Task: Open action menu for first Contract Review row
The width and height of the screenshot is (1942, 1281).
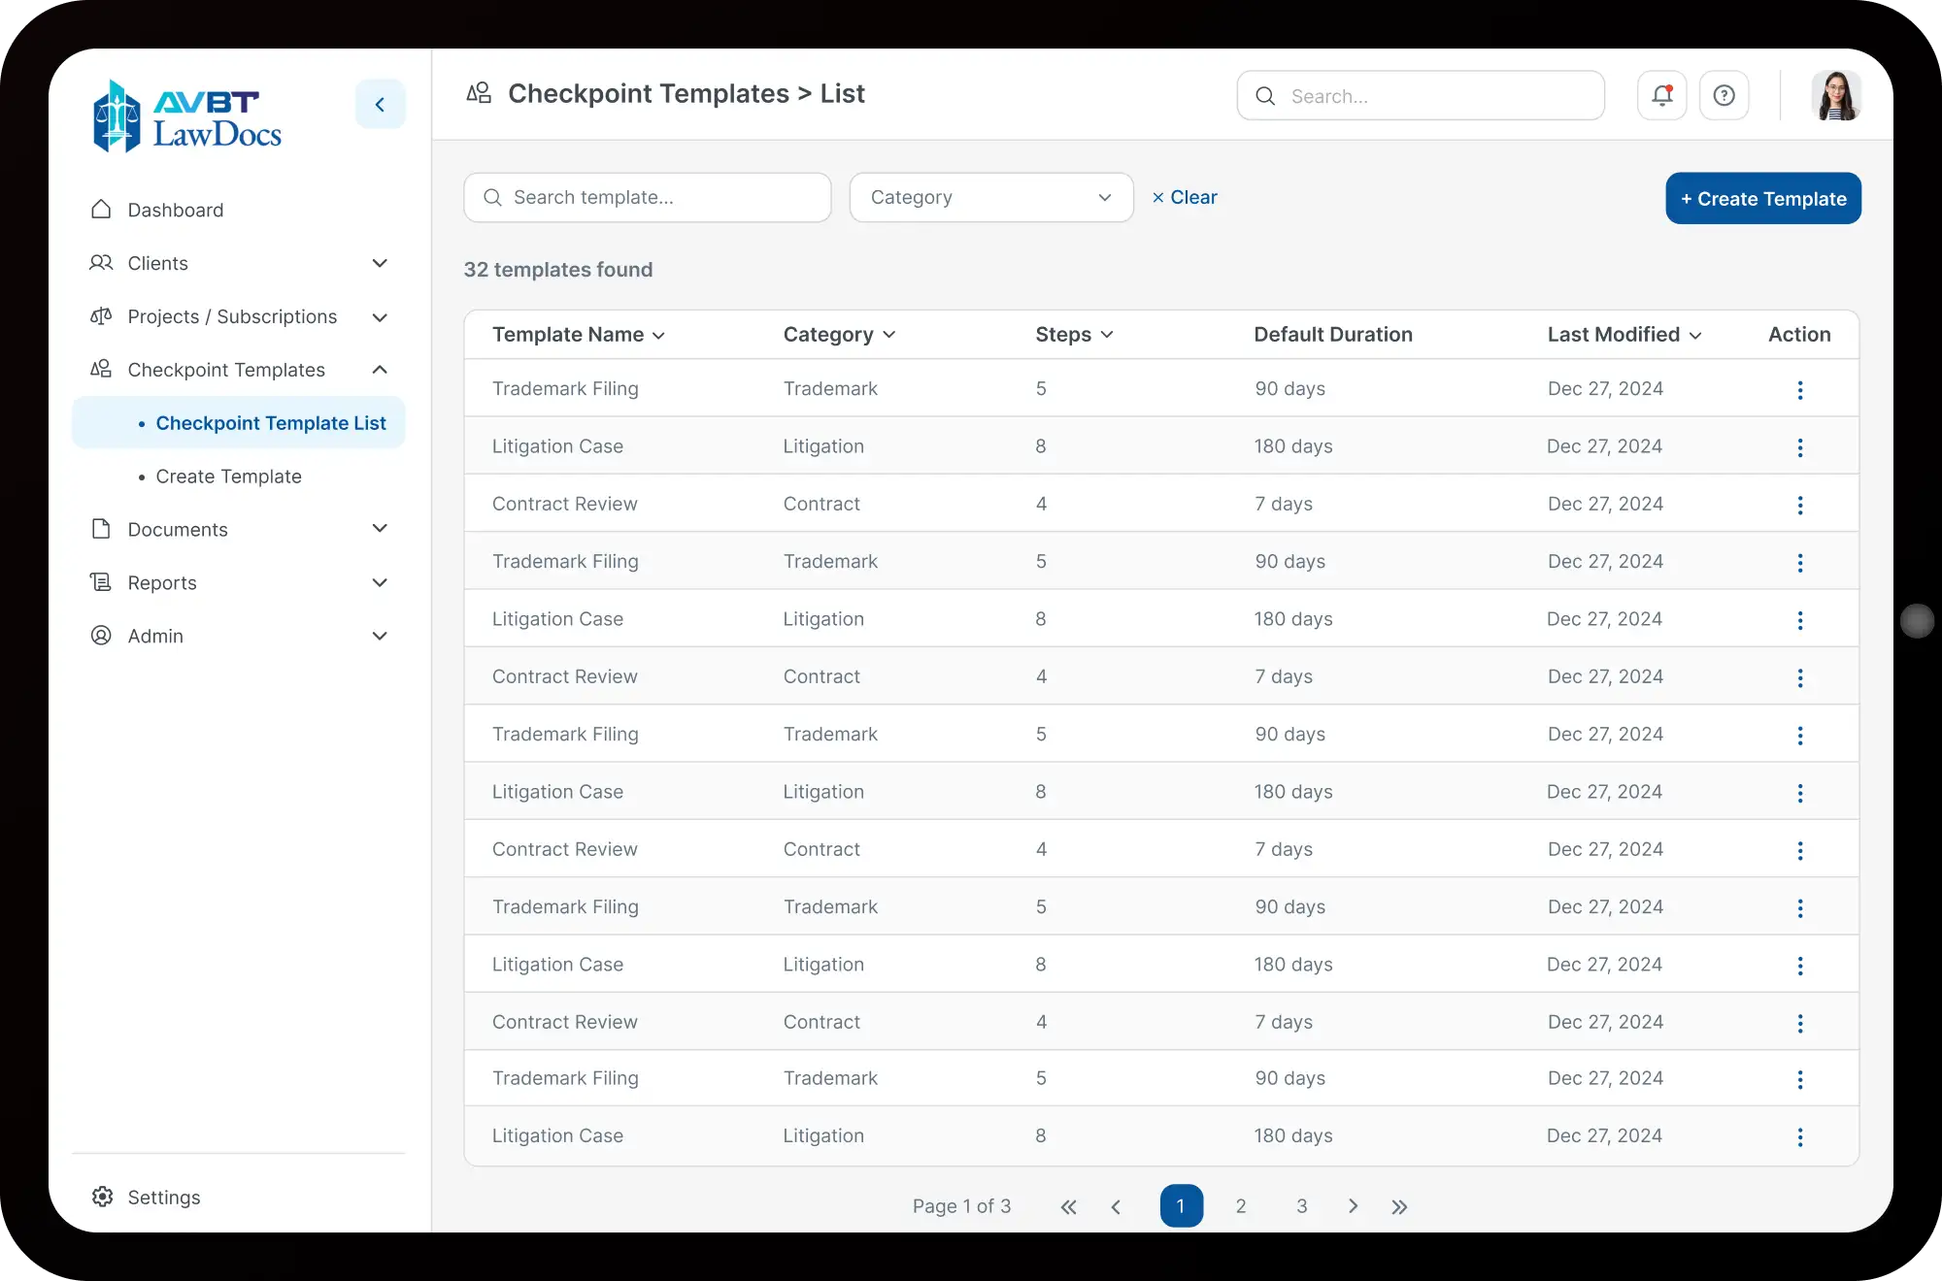Action: tap(1799, 505)
